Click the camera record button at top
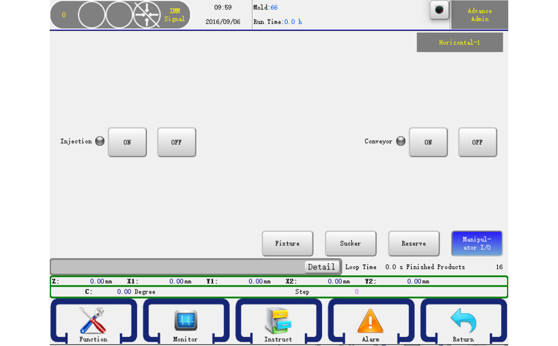The image size is (558, 346). pyautogui.click(x=439, y=10)
